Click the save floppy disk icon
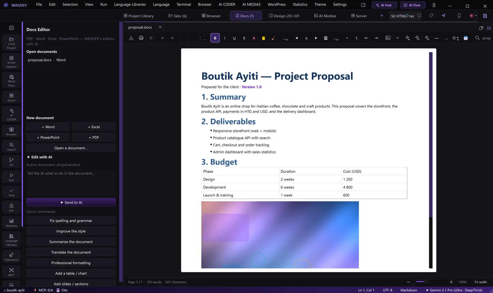Screen dimensions: 493x293 (x=485, y=16)
